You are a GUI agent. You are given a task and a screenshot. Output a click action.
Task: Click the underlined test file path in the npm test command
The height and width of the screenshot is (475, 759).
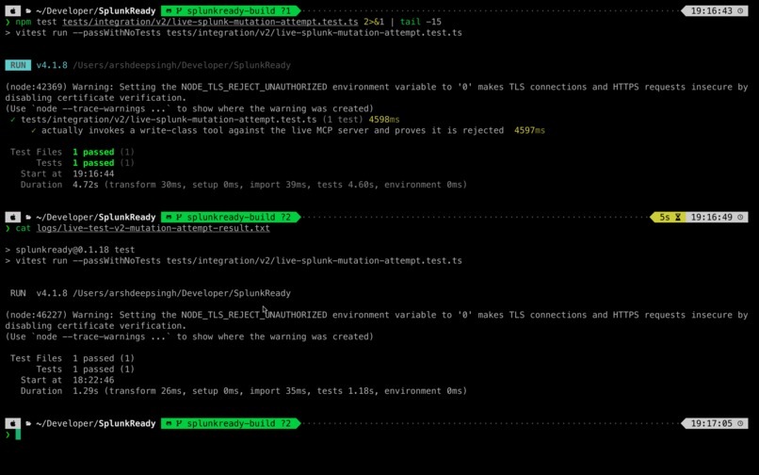tap(210, 22)
